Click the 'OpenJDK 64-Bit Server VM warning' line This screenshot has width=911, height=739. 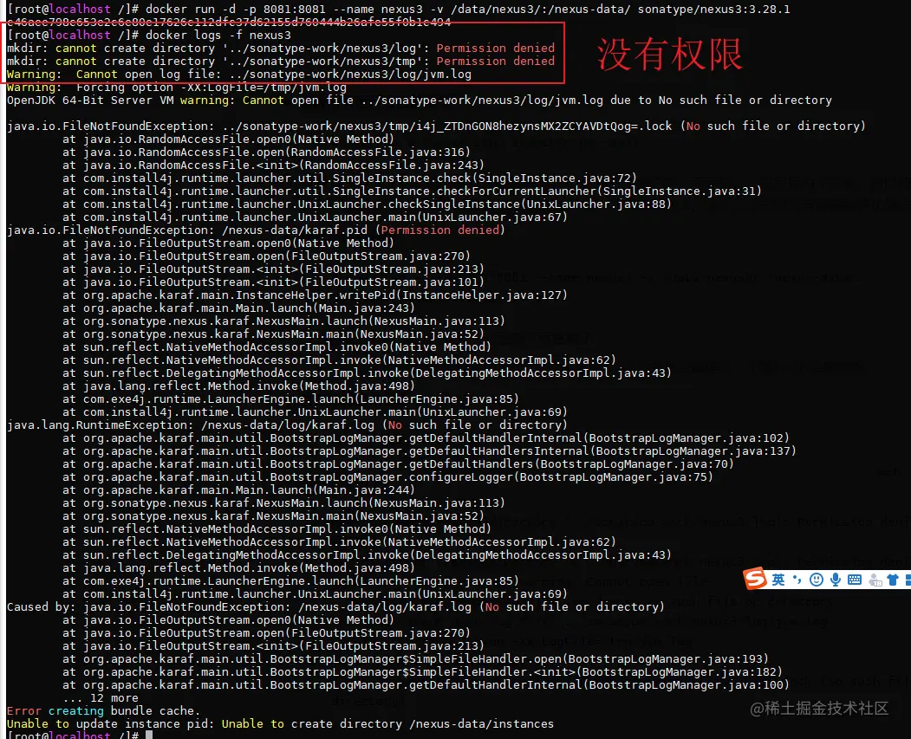pyautogui.click(x=420, y=100)
